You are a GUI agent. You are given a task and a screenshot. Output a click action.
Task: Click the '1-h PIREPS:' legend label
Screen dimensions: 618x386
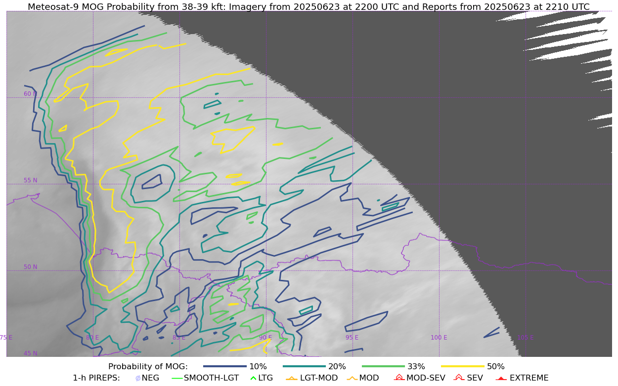[96, 378]
